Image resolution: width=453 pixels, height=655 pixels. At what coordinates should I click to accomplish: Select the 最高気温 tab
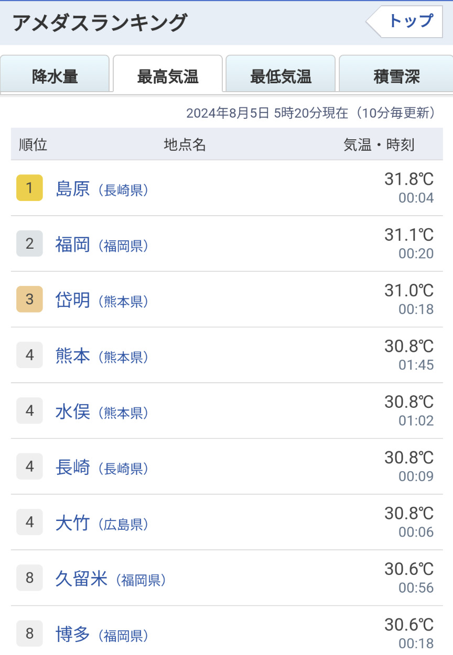coord(168,77)
